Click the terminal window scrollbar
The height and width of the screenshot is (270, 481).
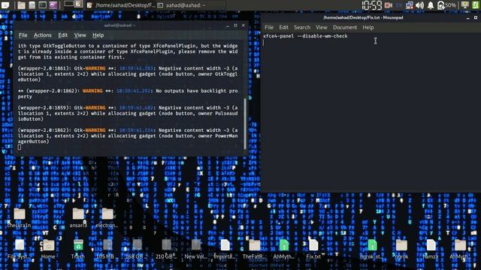(245, 124)
